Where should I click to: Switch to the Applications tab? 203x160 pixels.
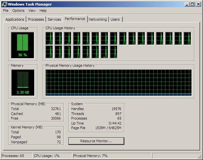coord(15,19)
